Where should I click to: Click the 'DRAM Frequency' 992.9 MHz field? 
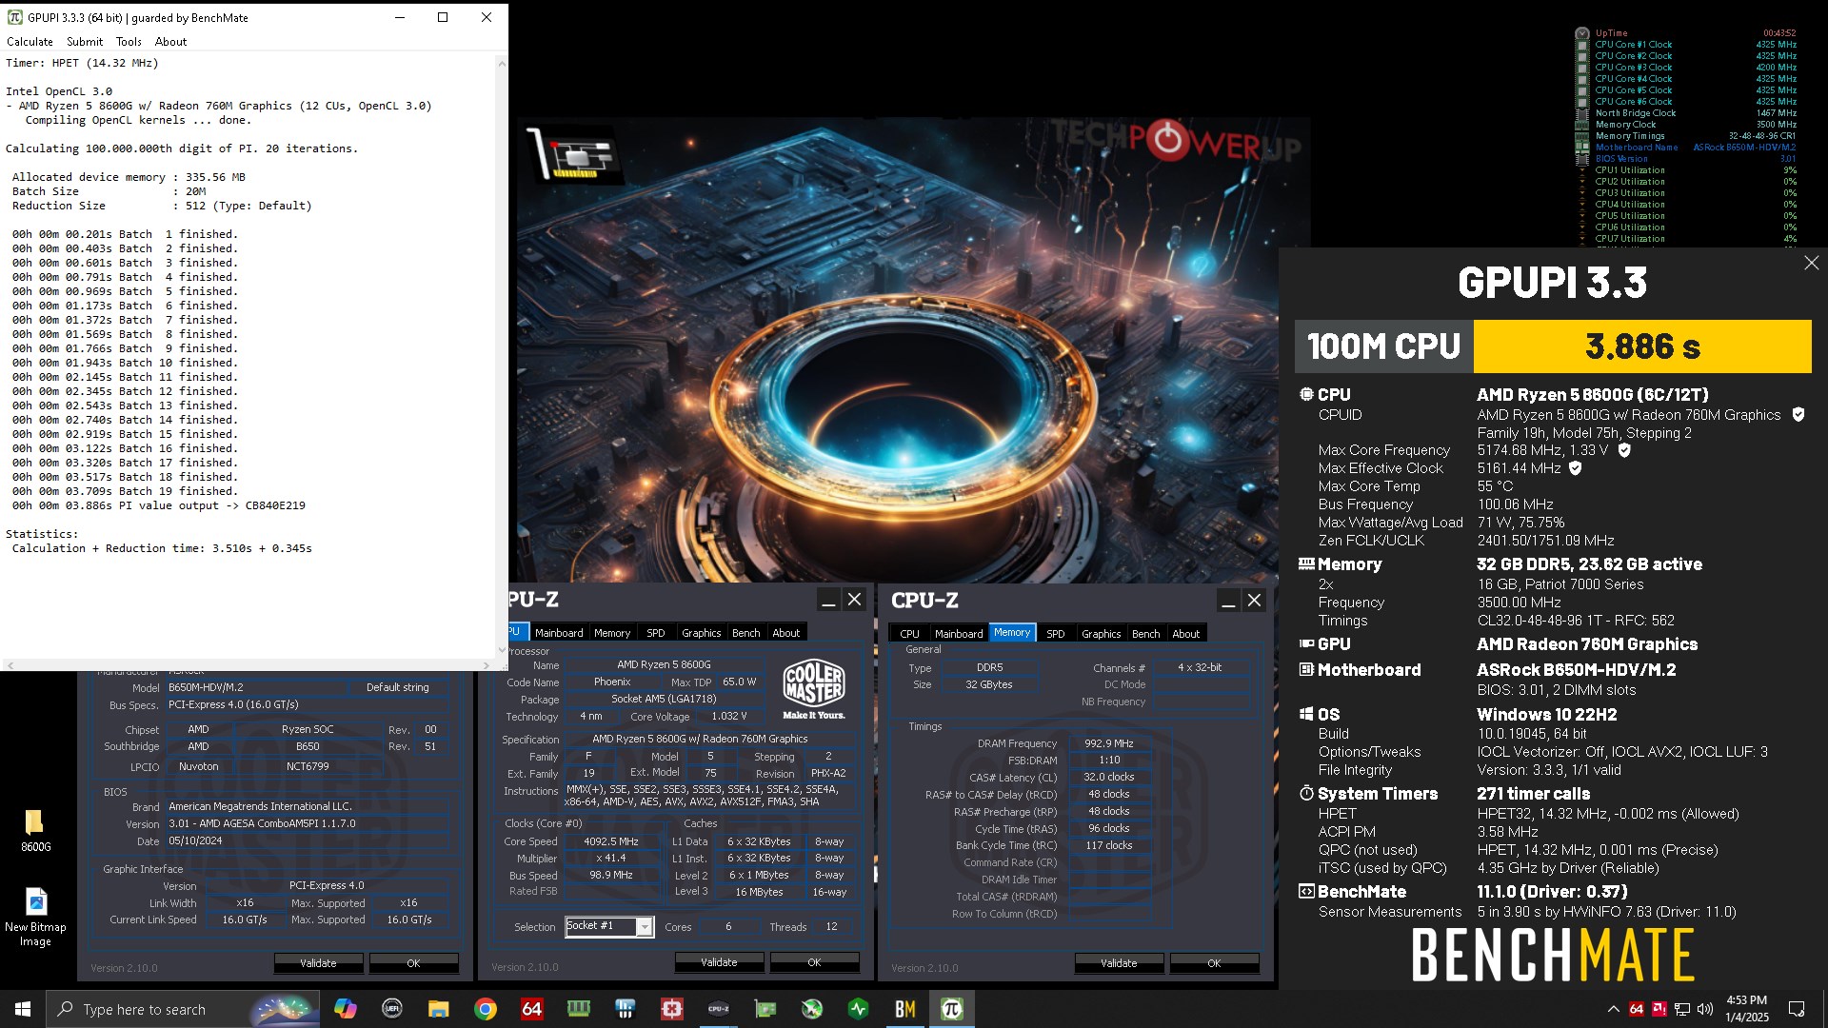tap(1109, 743)
